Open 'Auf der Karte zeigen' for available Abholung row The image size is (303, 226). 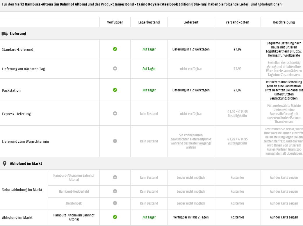click(284, 217)
